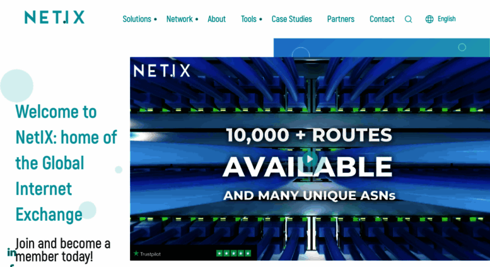
Task: Click the Welcome to NetIX heading
Action: point(66,163)
